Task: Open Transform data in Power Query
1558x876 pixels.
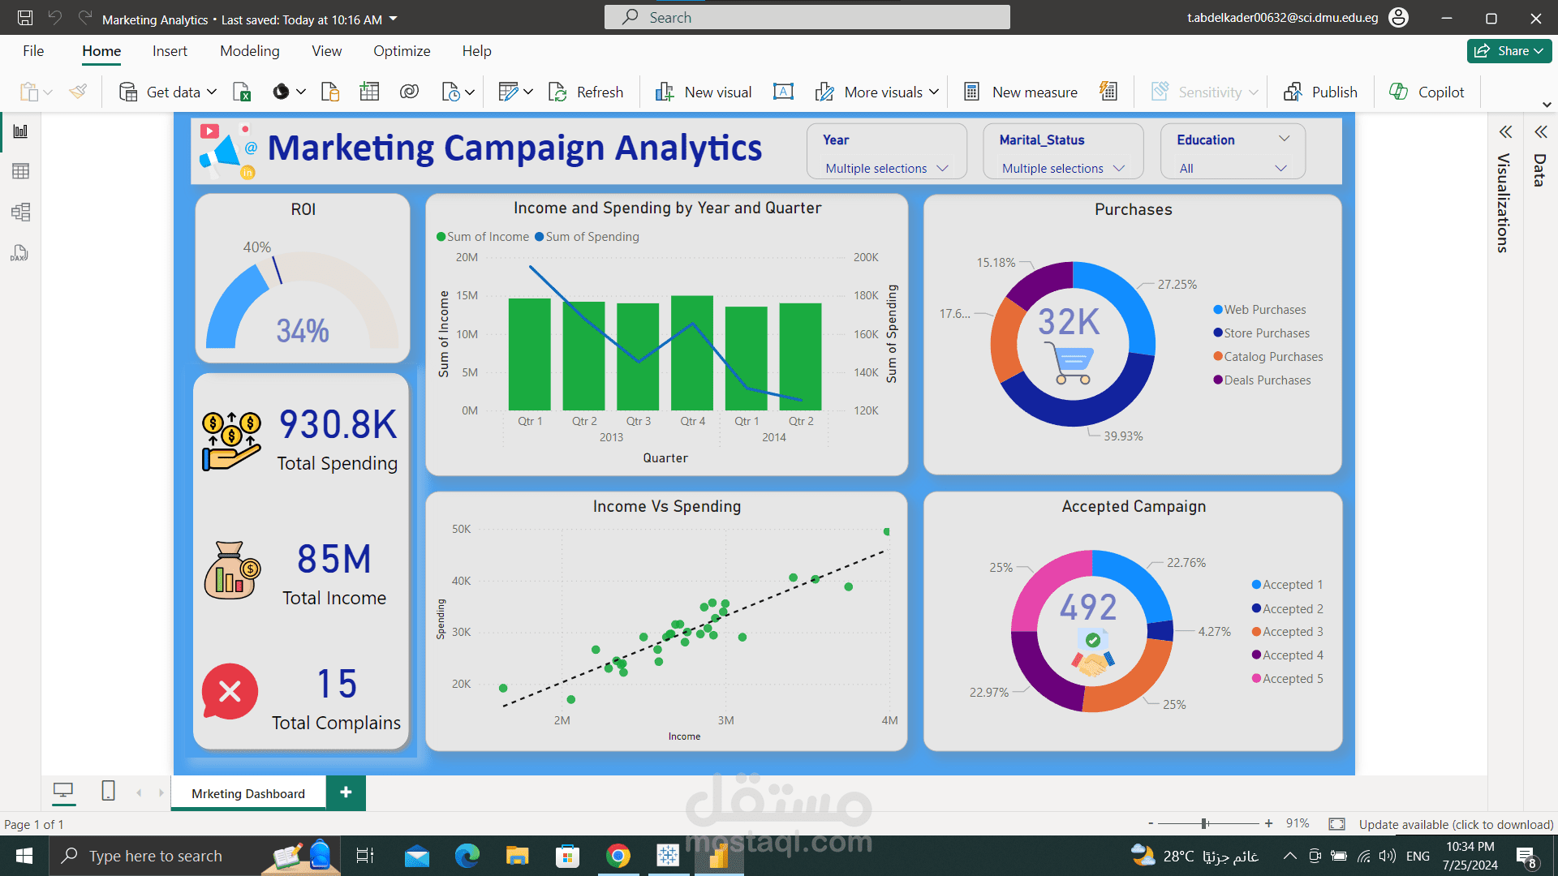Action: coord(510,92)
